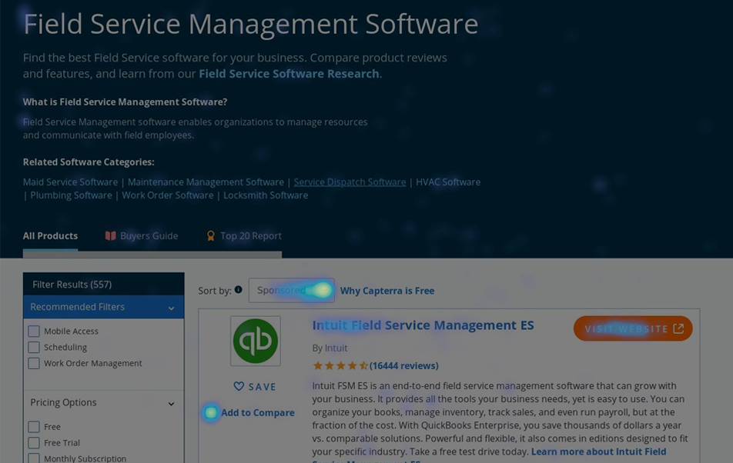
Task: Open the Service Dispatch Software link
Action: (350, 182)
